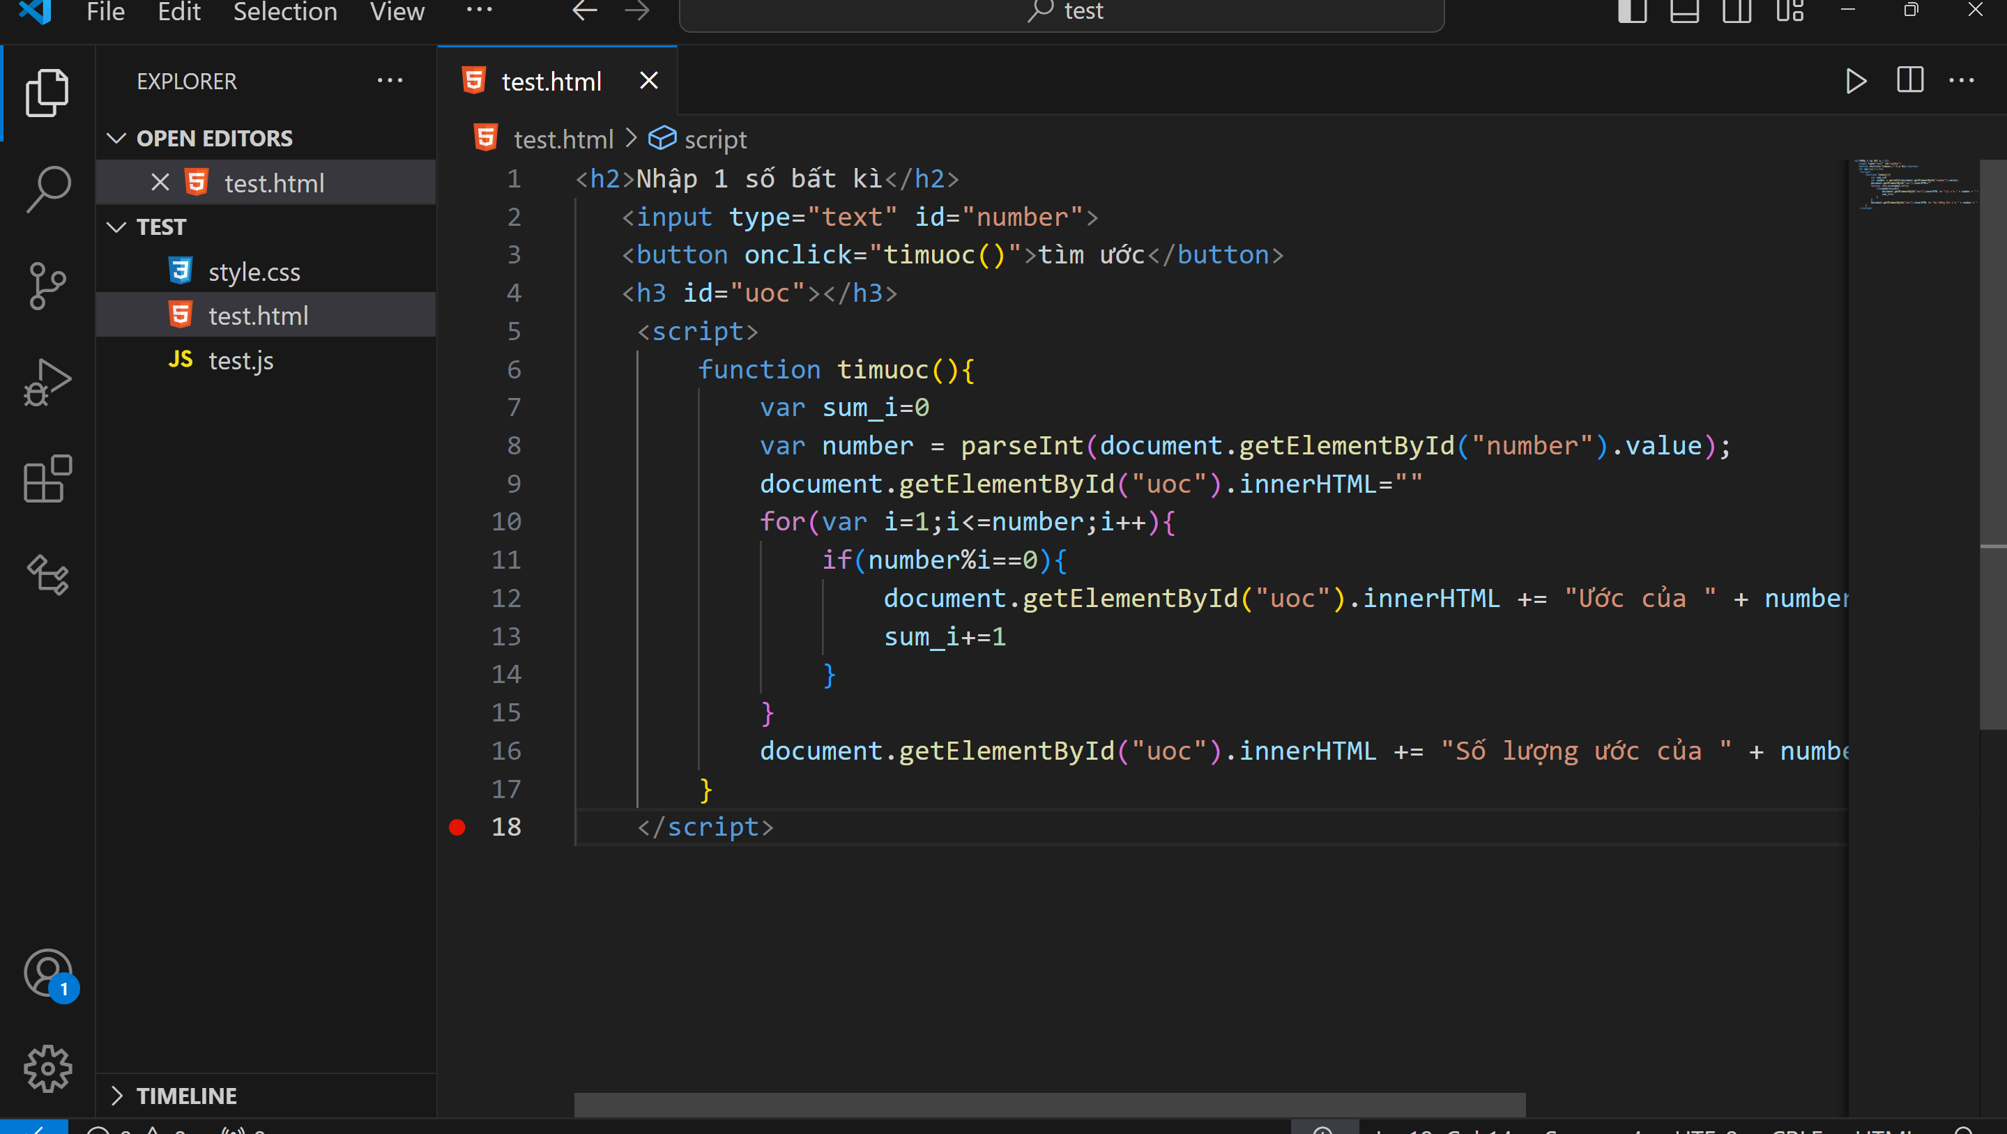Select test.html under TEST folder
The height and width of the screenshot is (1134, 2007).
pyautogui.click(x=265, y=316)
